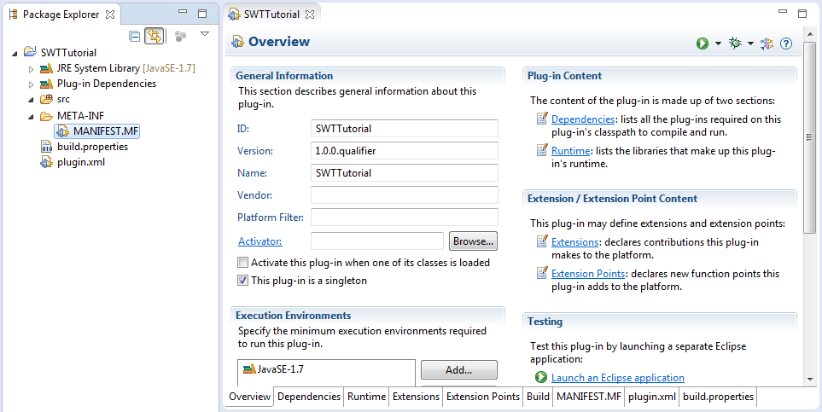The width and height of the screenshot is (822, 412).
Task: Click Browse button next to Activator
Action: tap(474, 241)
